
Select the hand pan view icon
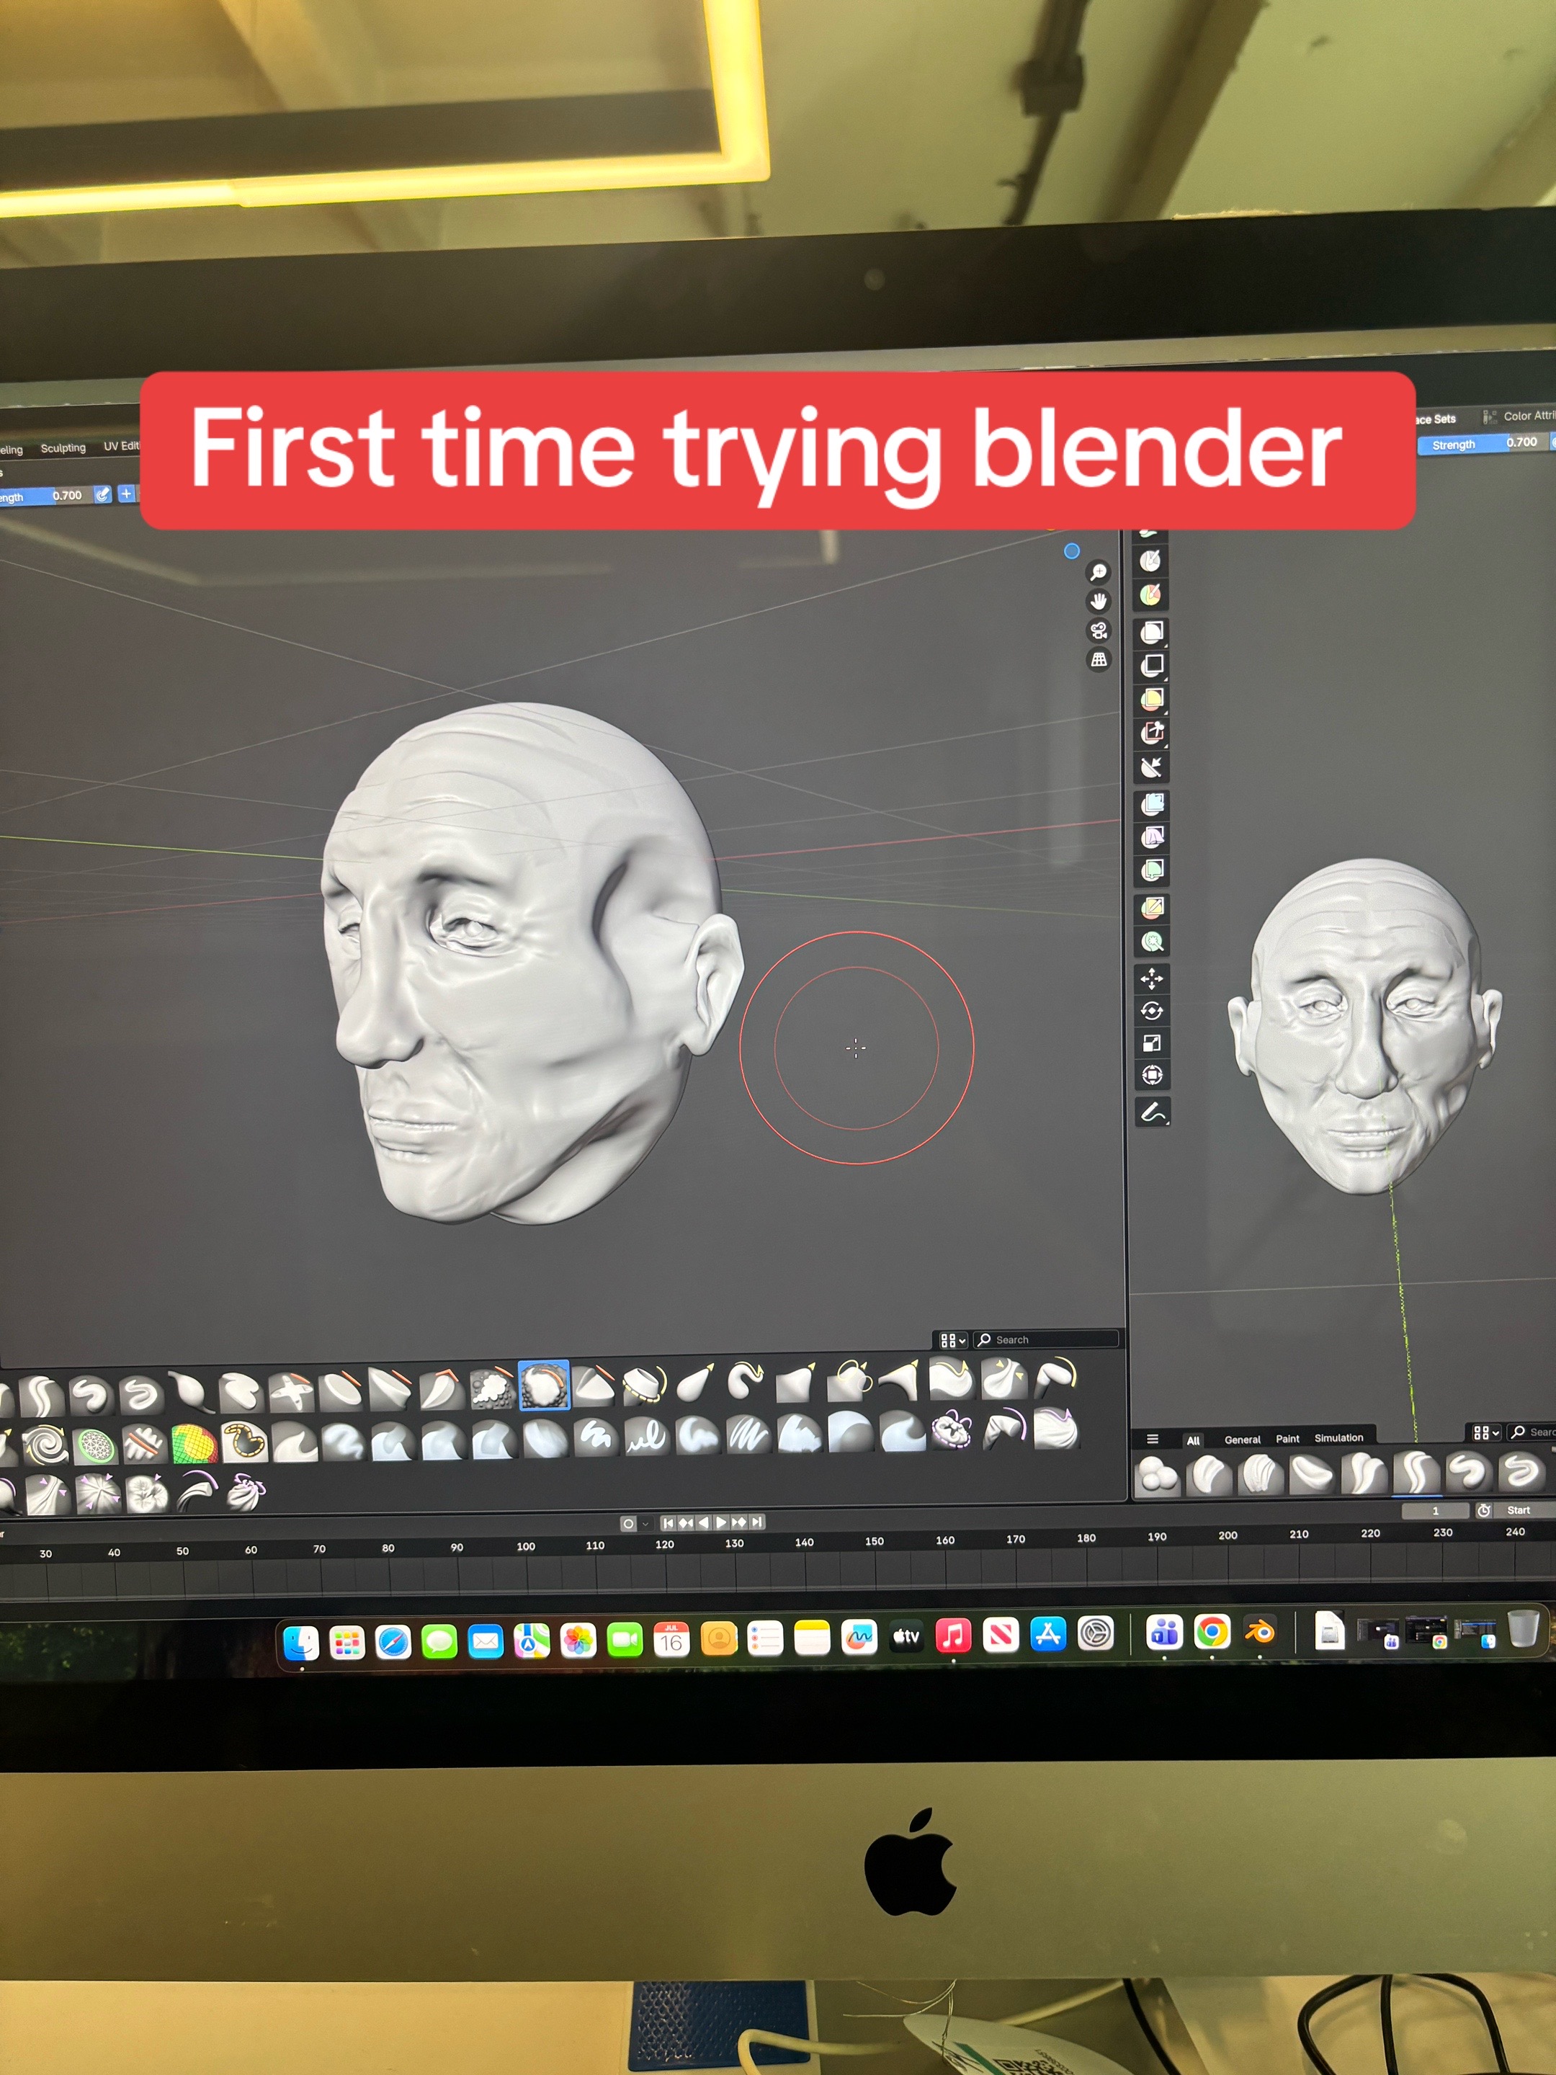pyautogui.click(x=1099, y=600)
